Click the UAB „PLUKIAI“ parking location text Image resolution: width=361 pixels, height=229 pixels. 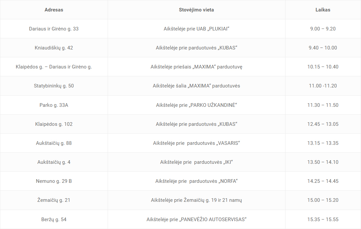click(196, 29)
